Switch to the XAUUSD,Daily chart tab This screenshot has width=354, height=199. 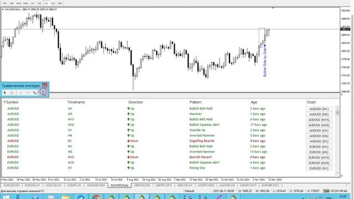119,185
